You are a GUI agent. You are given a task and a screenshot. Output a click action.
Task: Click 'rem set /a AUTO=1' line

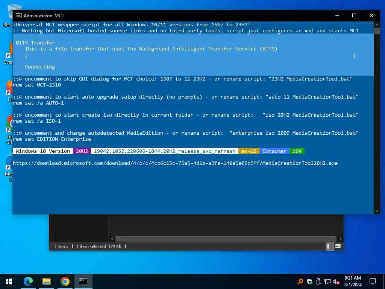pyautogui.click(x=38, y=103)
